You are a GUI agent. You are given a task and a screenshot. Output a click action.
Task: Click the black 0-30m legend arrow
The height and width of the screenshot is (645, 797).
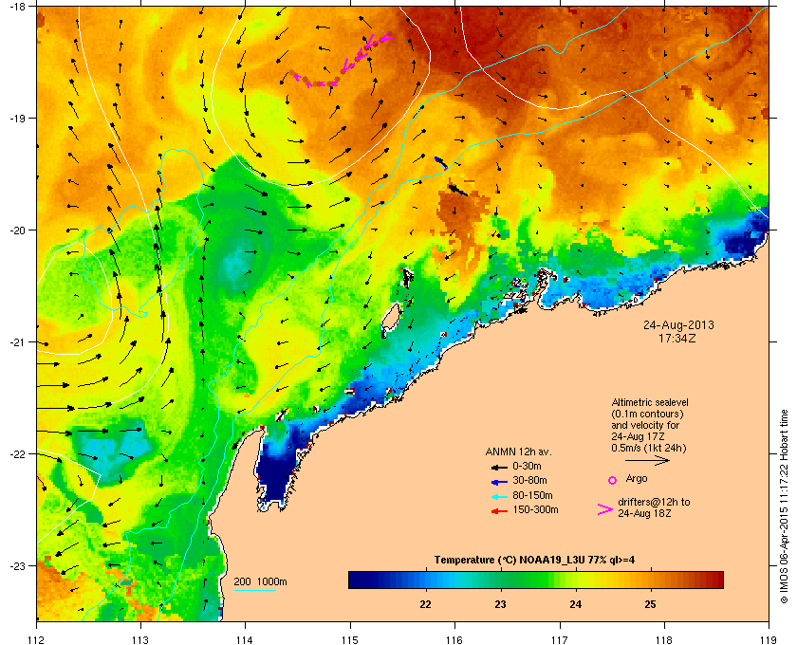(x=499, y=467)
